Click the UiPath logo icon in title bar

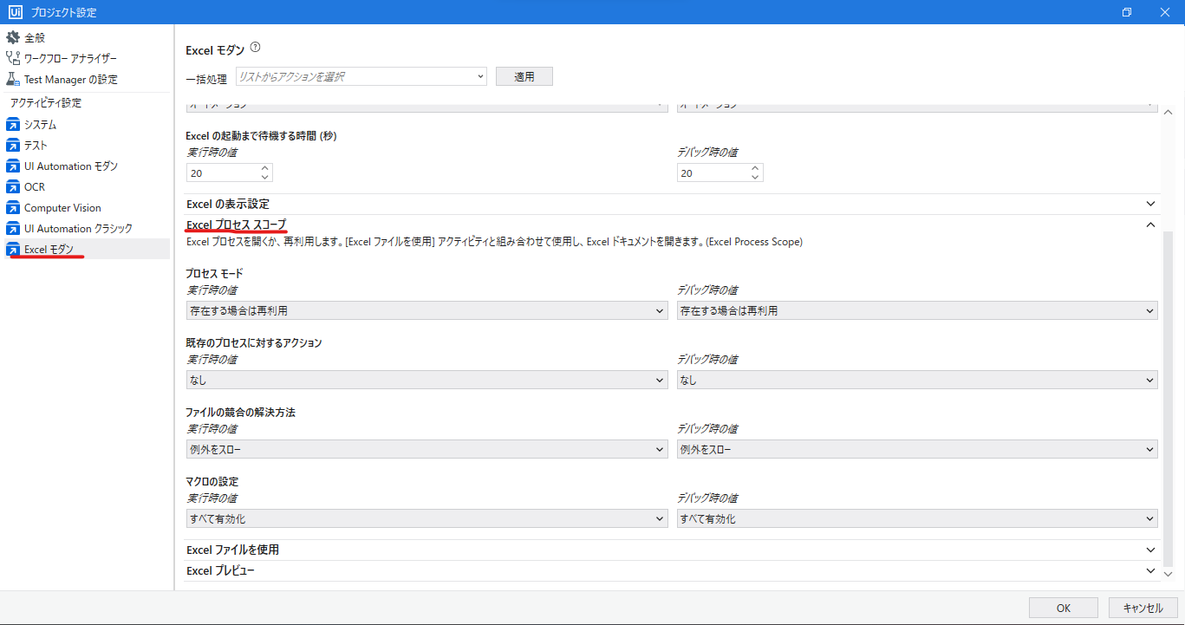[x=14, y=12]
